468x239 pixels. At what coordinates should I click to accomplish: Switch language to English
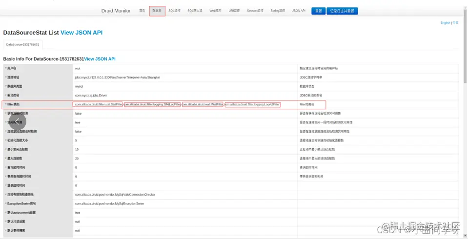click(446, 22)
